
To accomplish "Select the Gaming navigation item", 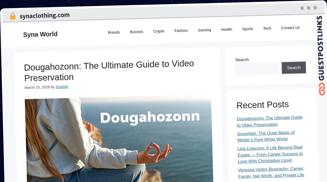I will click(x=204, y=30).
